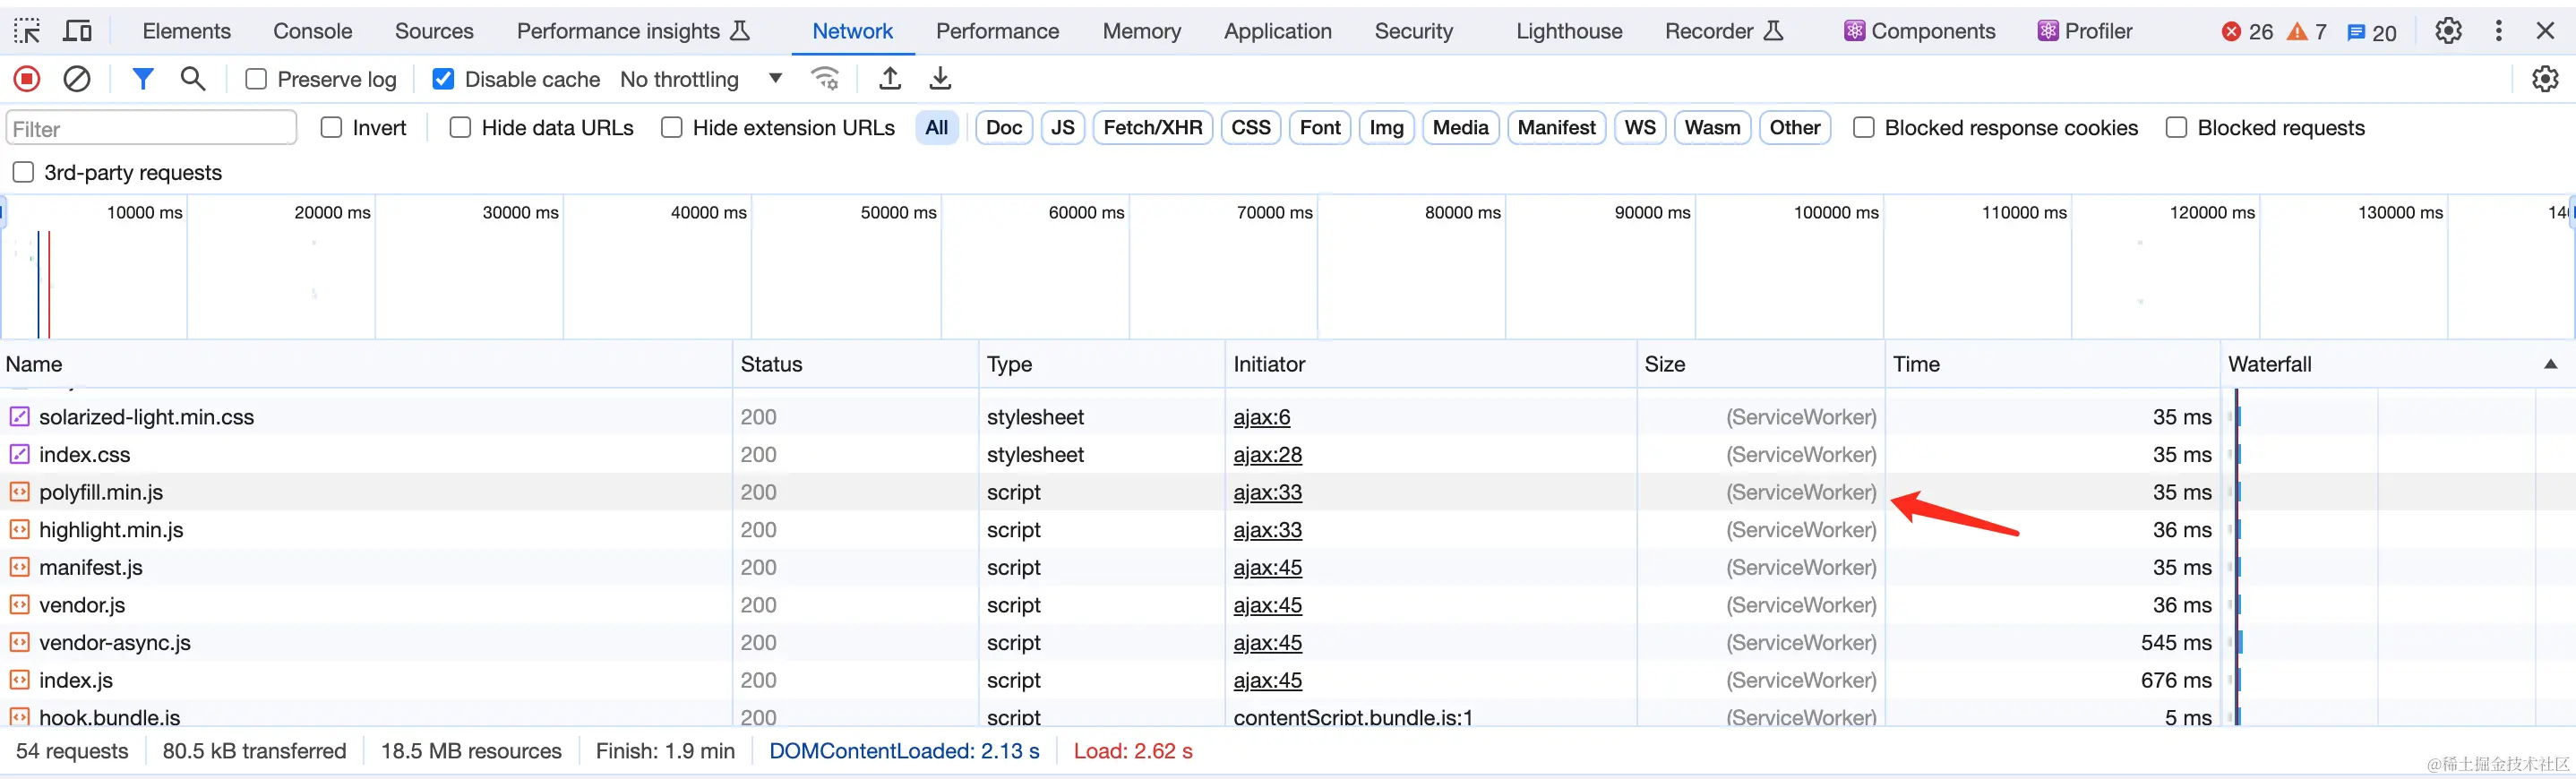Open the No throttling dropdown
2576x779 pixels.
(701, 79)
